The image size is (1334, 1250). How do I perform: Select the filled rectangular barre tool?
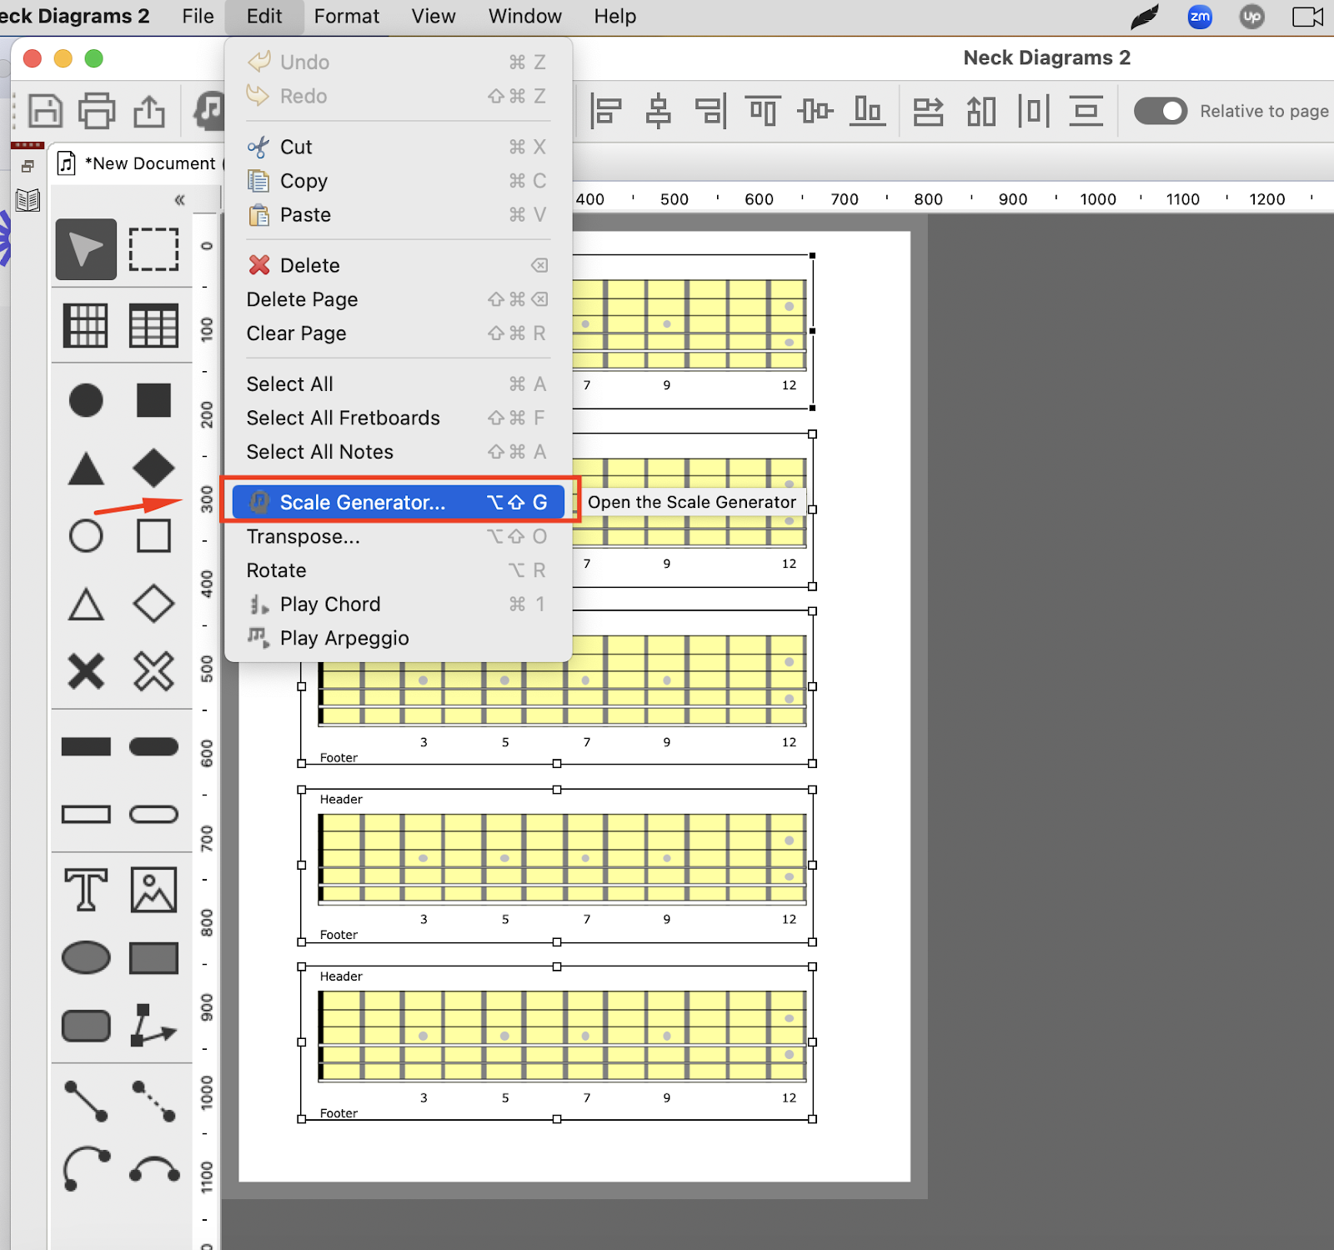86,746
